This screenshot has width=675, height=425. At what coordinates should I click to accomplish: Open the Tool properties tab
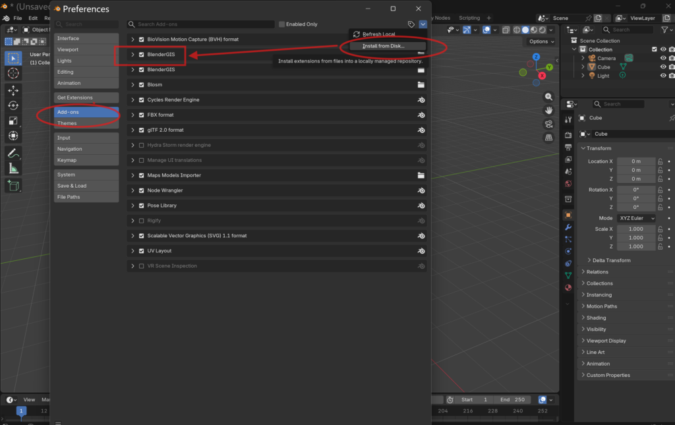[x=568, y=119]
